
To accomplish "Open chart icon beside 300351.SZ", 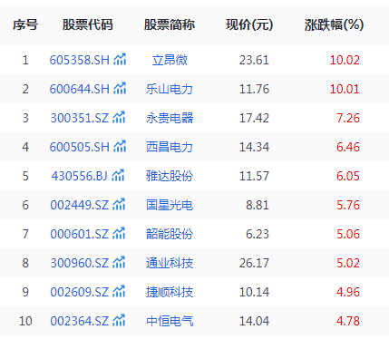I will point(119,117).
